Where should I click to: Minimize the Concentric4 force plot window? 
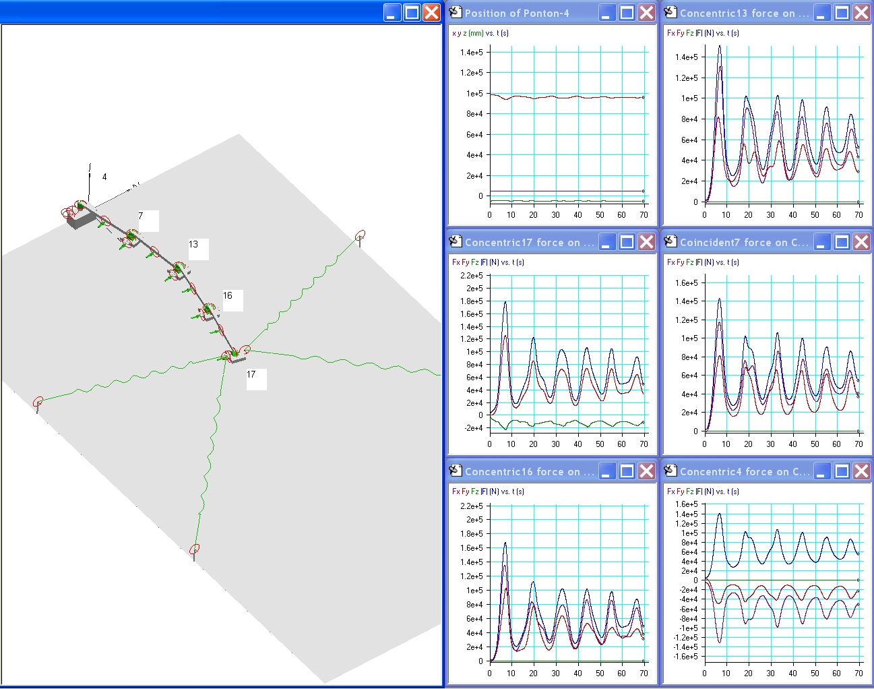[x=823, y=471]
